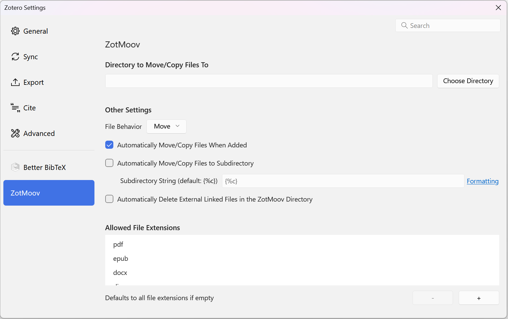
Task: Enable Automatically Delete External Linked Files checkbox
Action: 109,199
